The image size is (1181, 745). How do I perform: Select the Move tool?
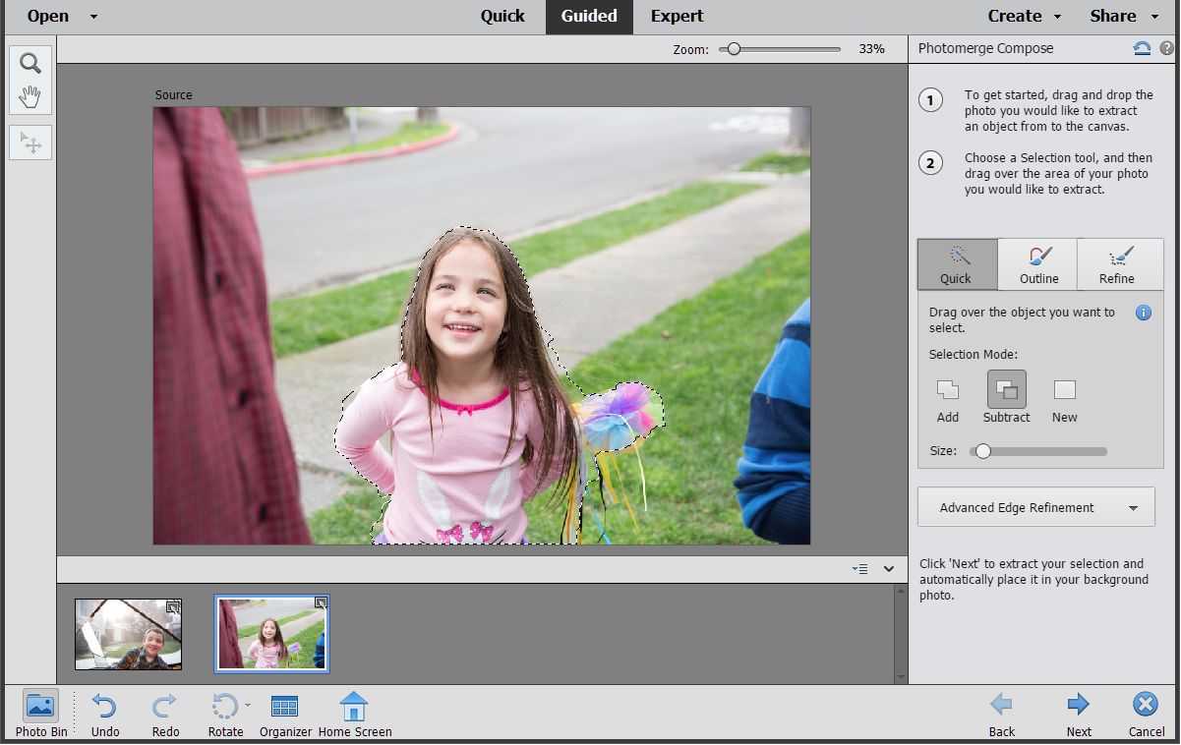(30, 143)
